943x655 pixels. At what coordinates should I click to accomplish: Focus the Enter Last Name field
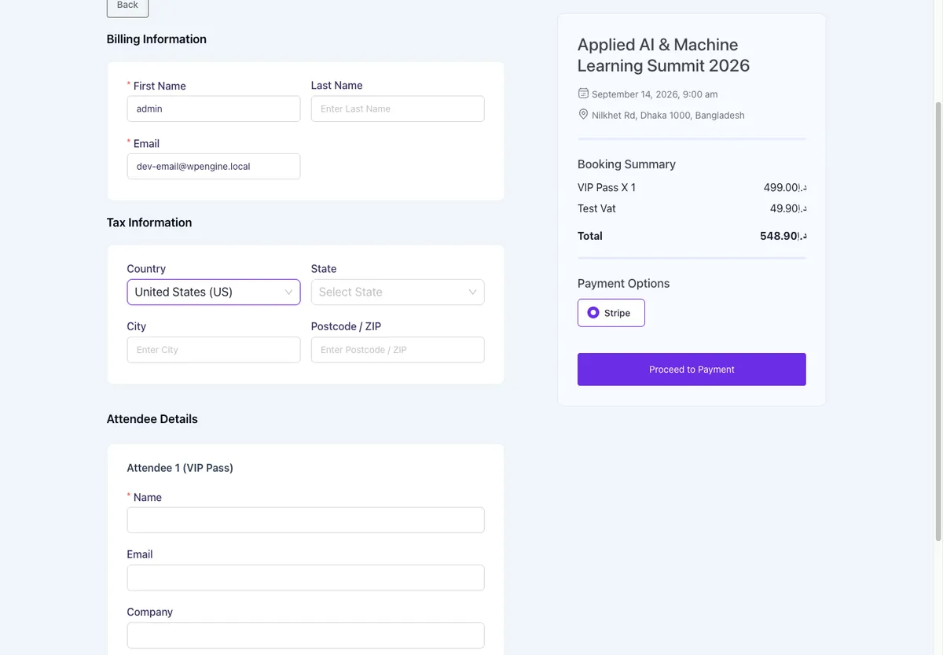(398, 109)
